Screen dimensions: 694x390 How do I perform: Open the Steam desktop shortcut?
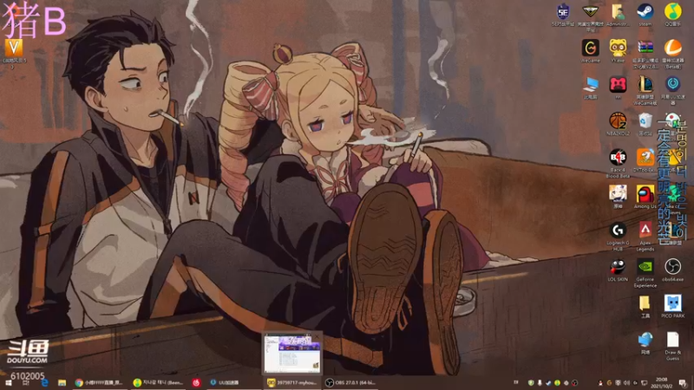click(645, 14)
